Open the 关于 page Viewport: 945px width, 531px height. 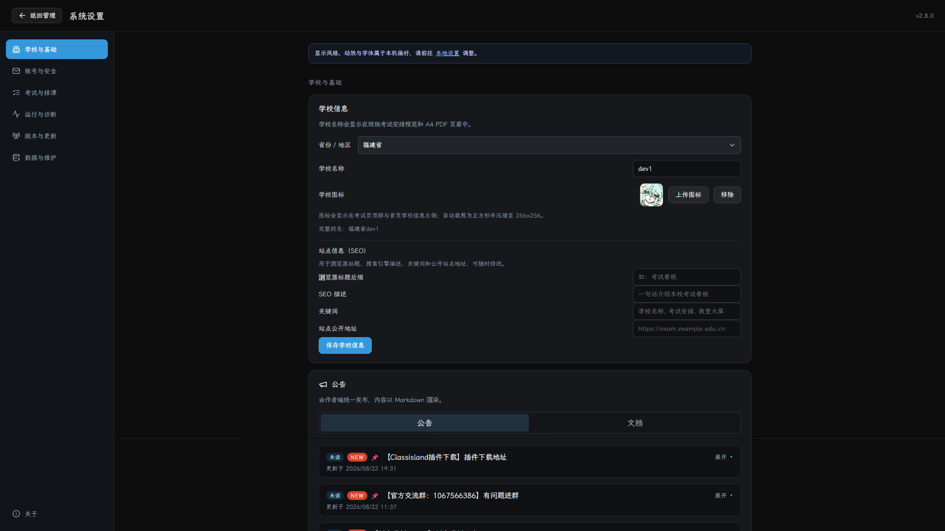coord(57,514)
